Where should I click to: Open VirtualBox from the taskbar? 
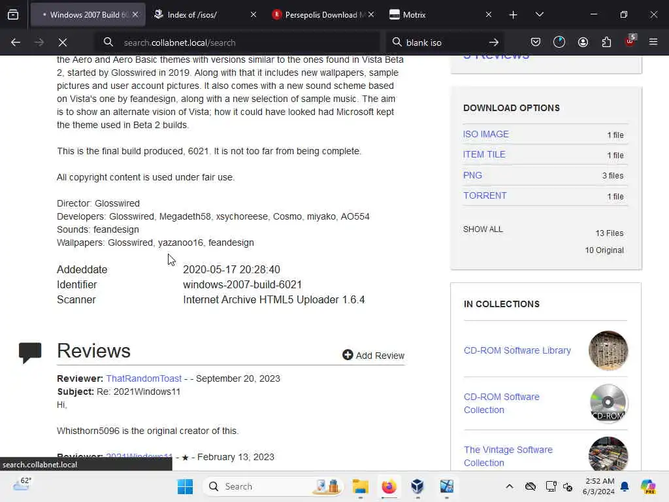point(417,486)
